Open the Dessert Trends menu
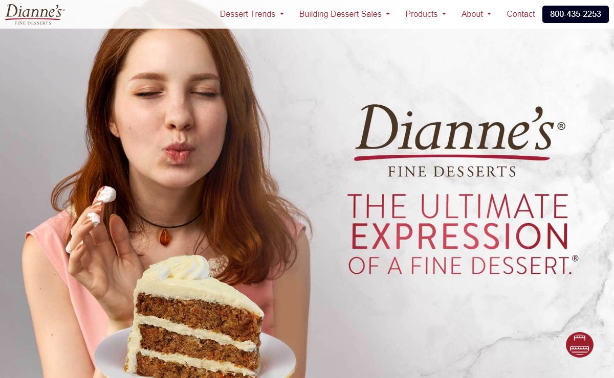 [248, 14]
